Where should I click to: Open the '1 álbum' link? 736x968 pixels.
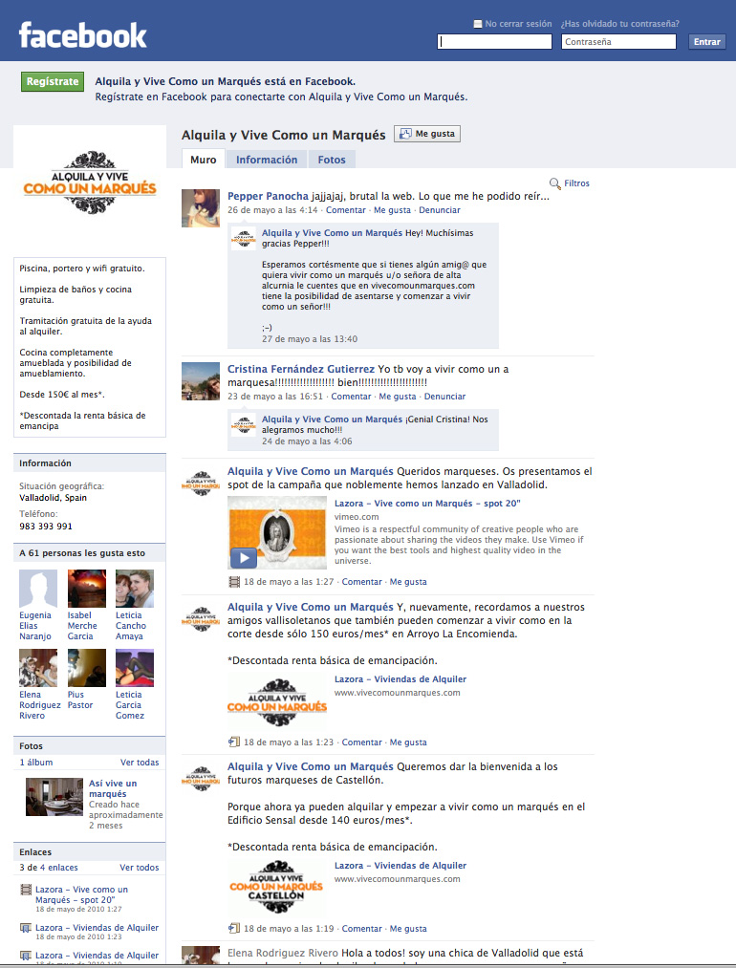coord(35,763)
